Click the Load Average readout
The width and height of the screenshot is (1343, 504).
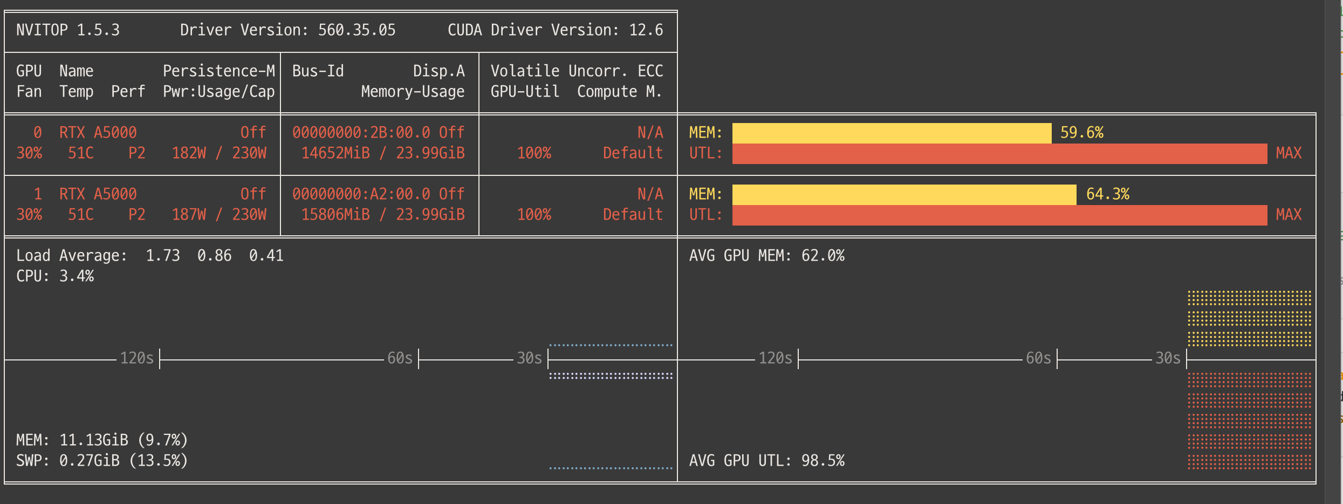[149, 256]
